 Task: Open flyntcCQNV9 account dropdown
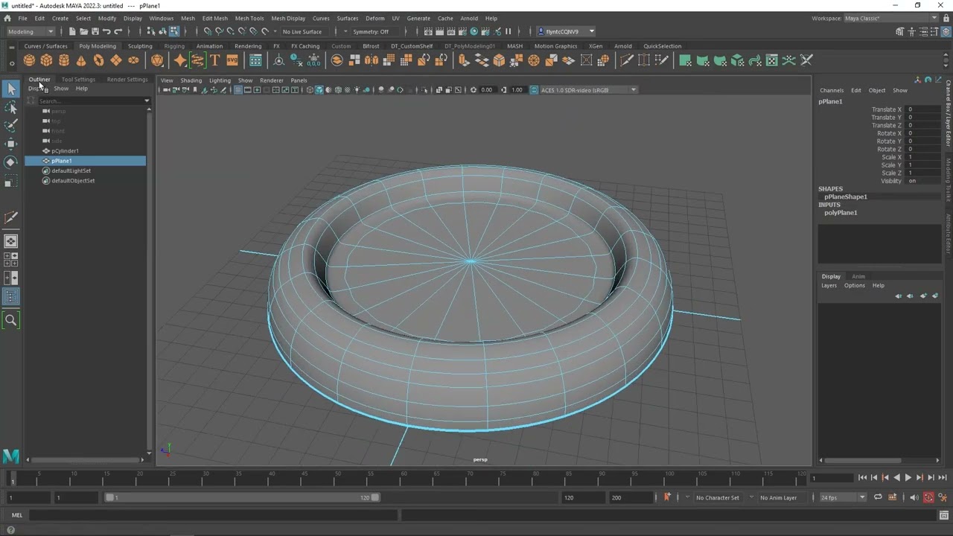(567, 31)
